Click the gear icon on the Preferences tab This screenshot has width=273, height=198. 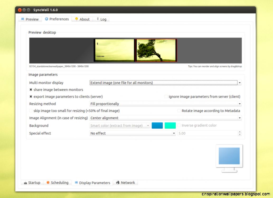[x=47, y=19]
